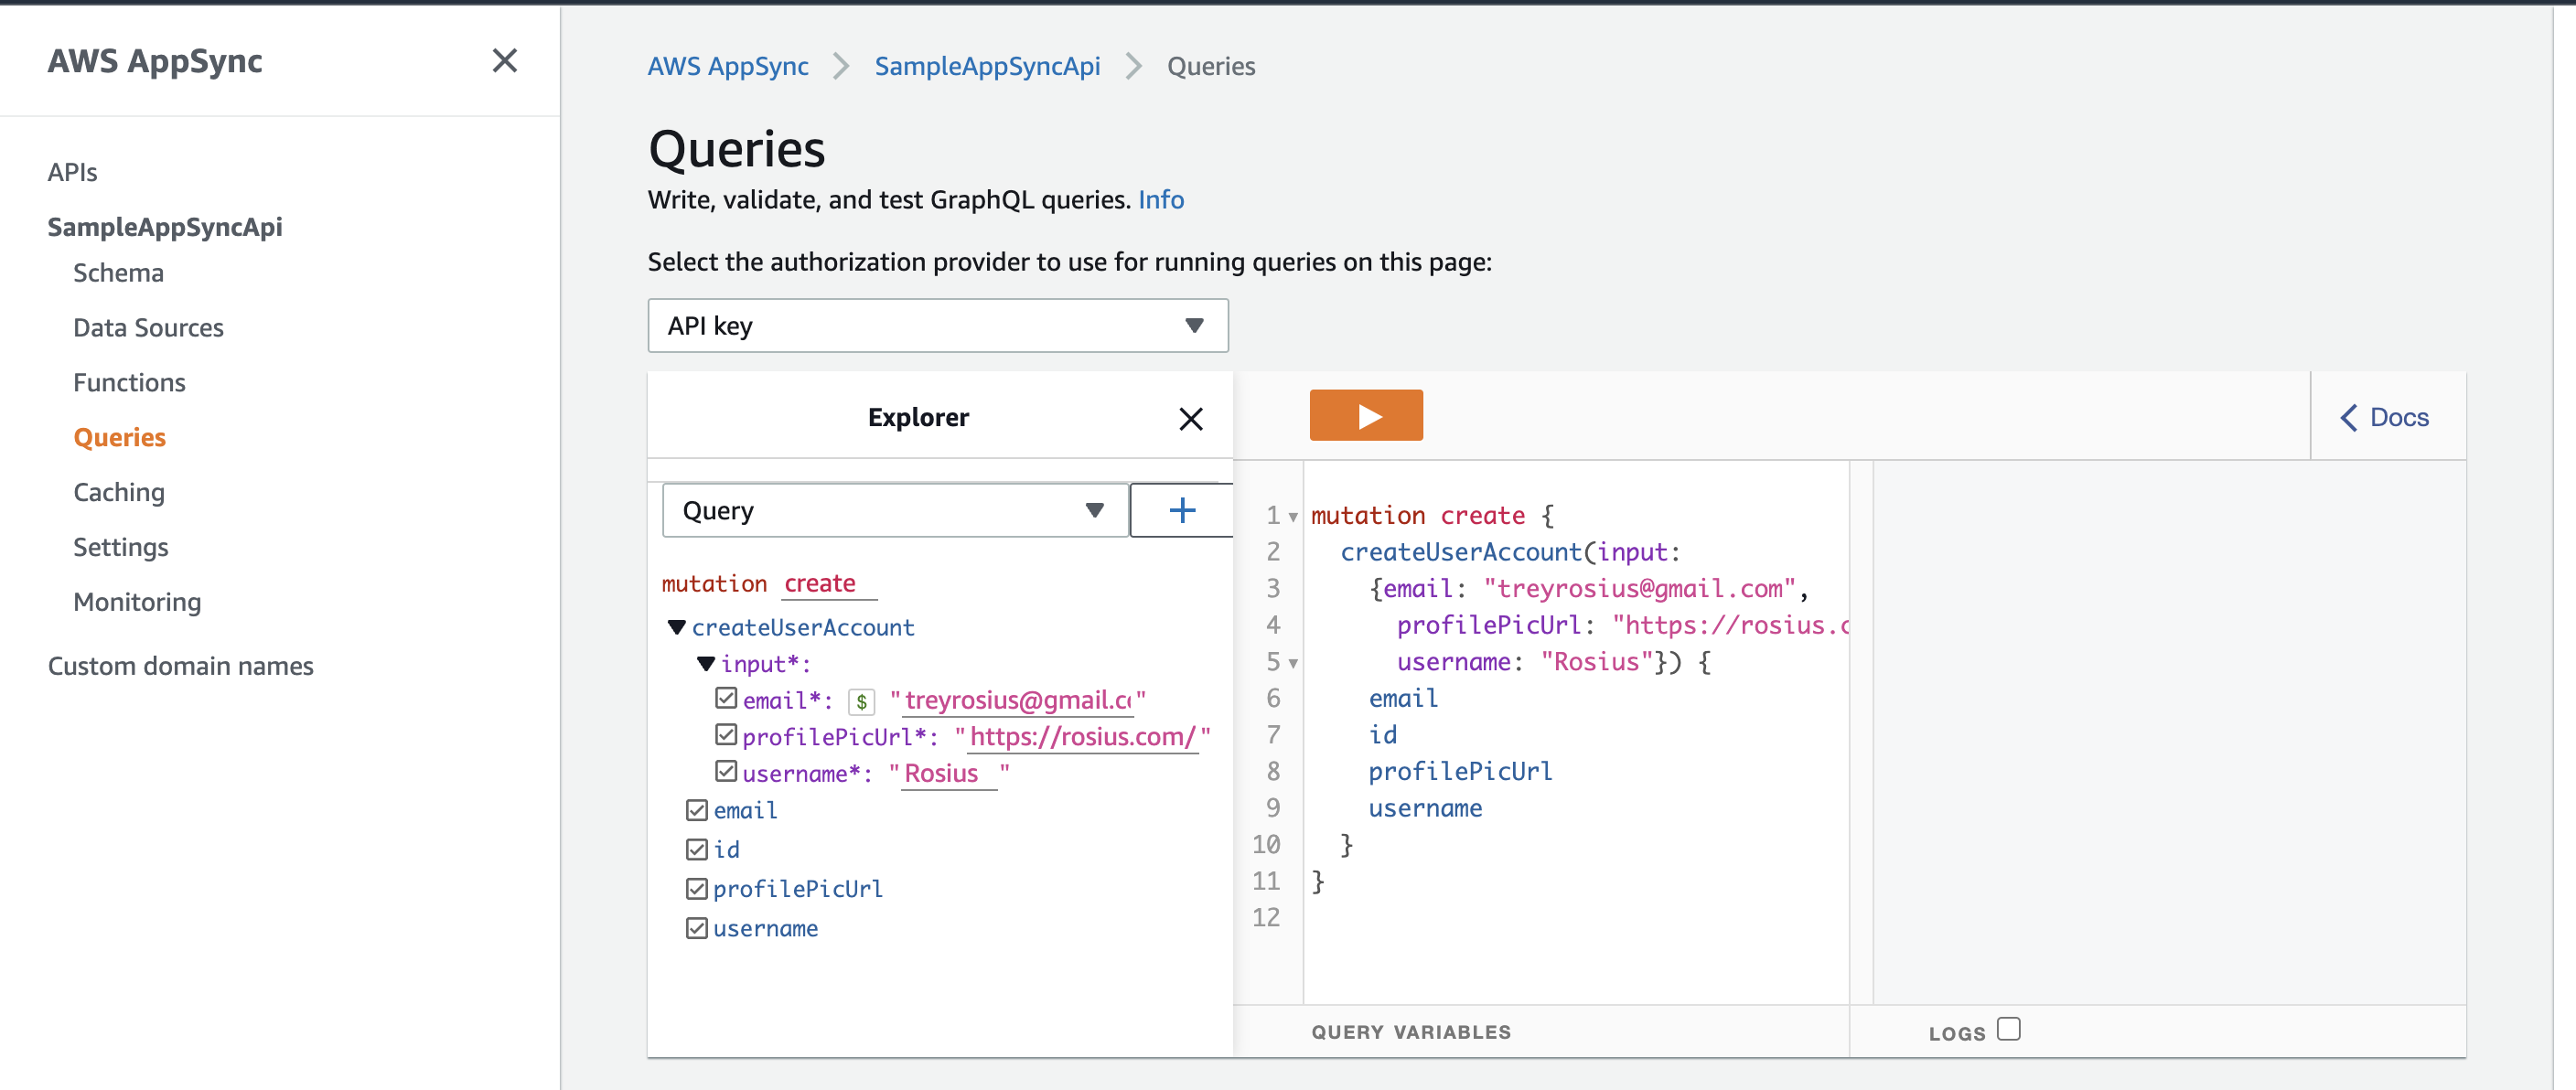Edit the username value 'Rosius' in Explorer
This screenshot has height=1090, width=2576.
(949, 773)
